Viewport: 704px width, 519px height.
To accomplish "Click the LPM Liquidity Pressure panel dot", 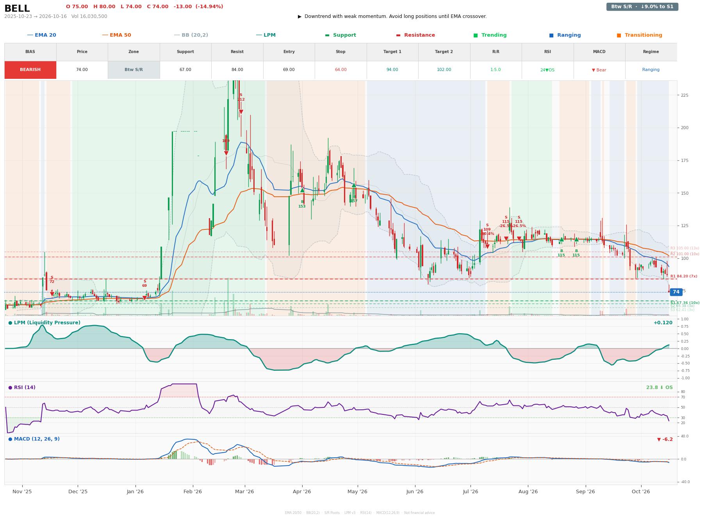I will coord(10,323).
